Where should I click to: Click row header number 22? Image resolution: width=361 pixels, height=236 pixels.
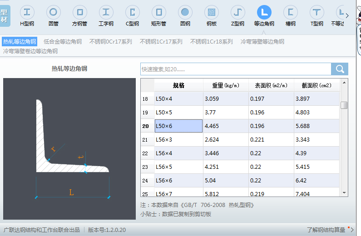click(147, 153)
